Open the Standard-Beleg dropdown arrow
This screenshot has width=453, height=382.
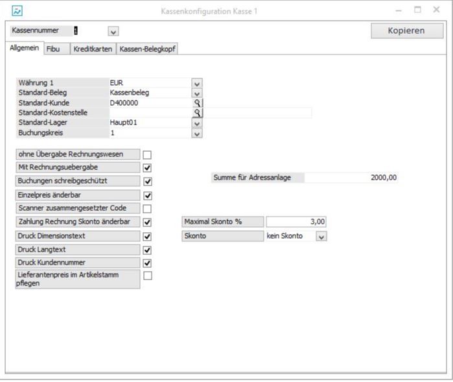point(197,93)
